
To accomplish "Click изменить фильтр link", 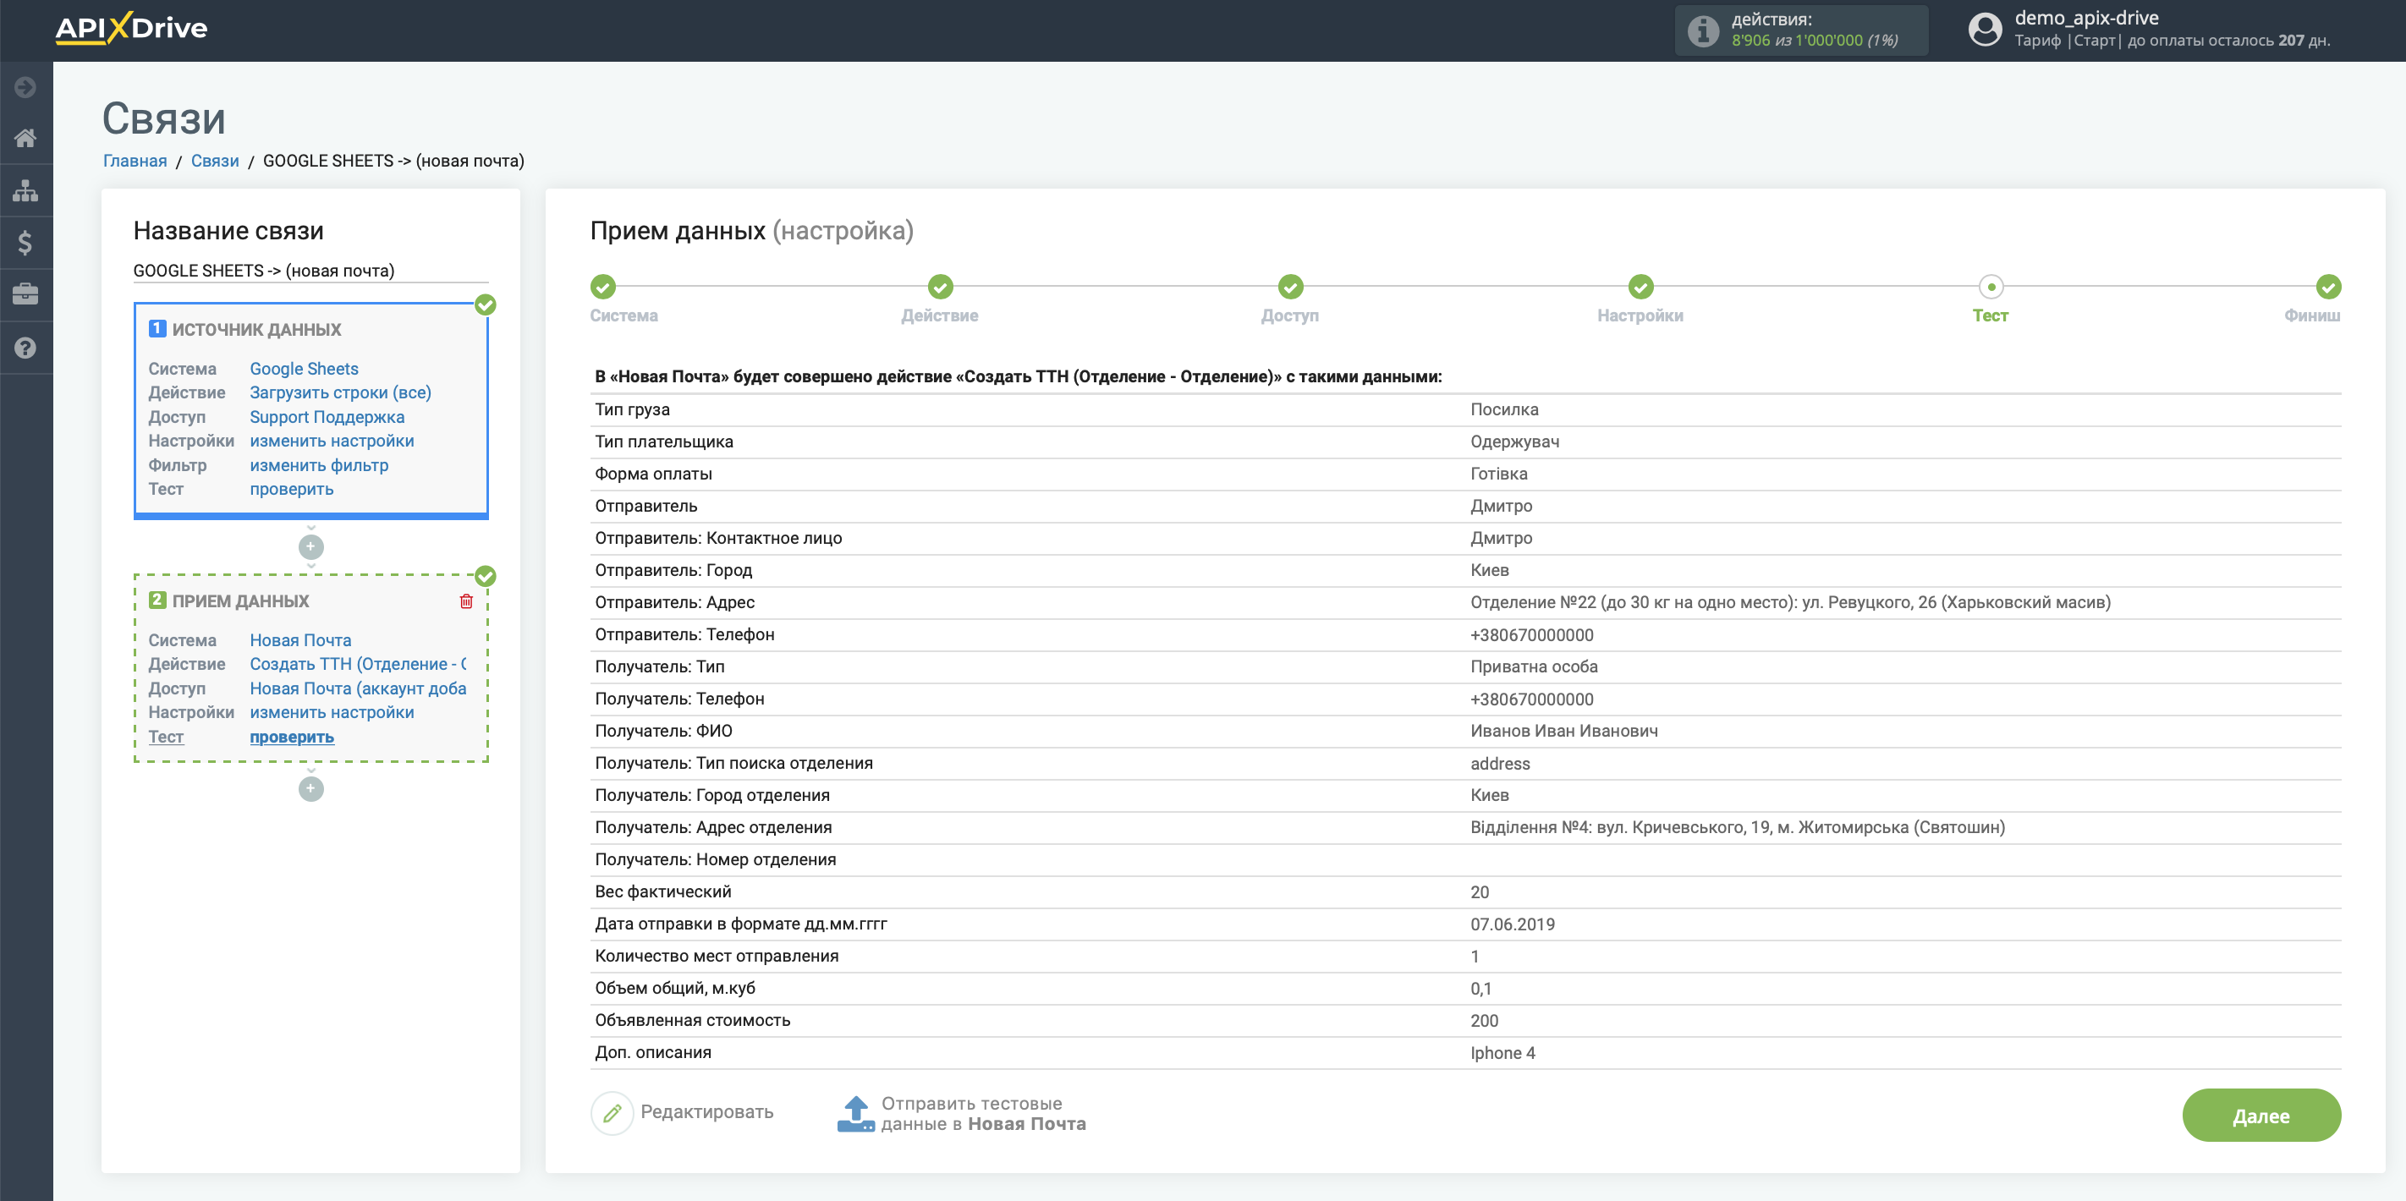I will [x=318, y=465].
